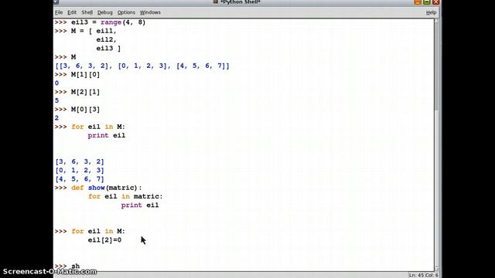495x278 pixels.
Task: Click the Python Shell title bar text
Action: (241, 2)
